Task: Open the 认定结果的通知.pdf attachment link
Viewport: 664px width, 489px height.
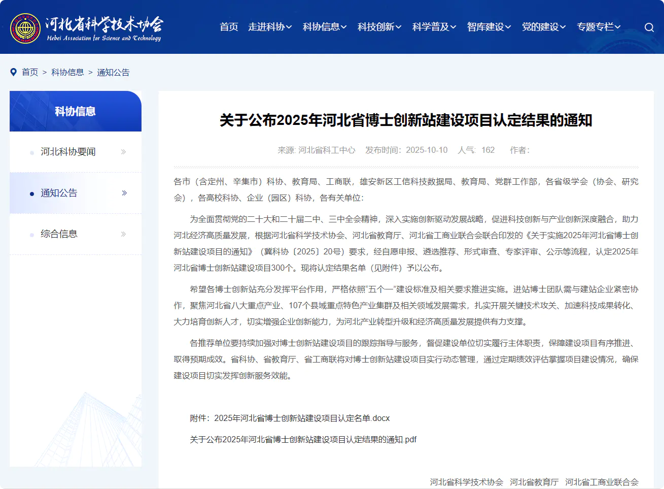Action: pyautogui.click(x=303, y=440)
